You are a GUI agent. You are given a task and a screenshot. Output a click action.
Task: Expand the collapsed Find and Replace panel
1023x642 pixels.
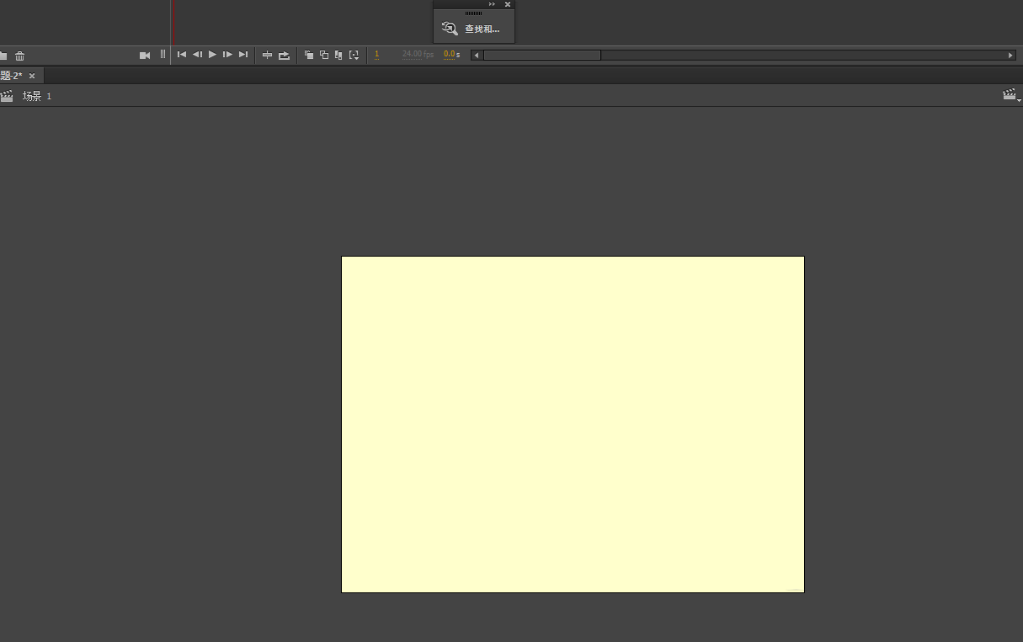pos(492,4)
